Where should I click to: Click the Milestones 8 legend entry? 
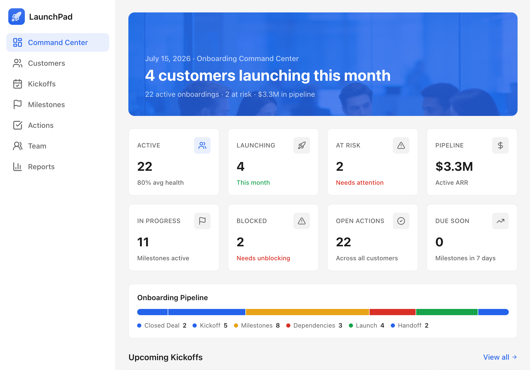click(x=257, y=325)
